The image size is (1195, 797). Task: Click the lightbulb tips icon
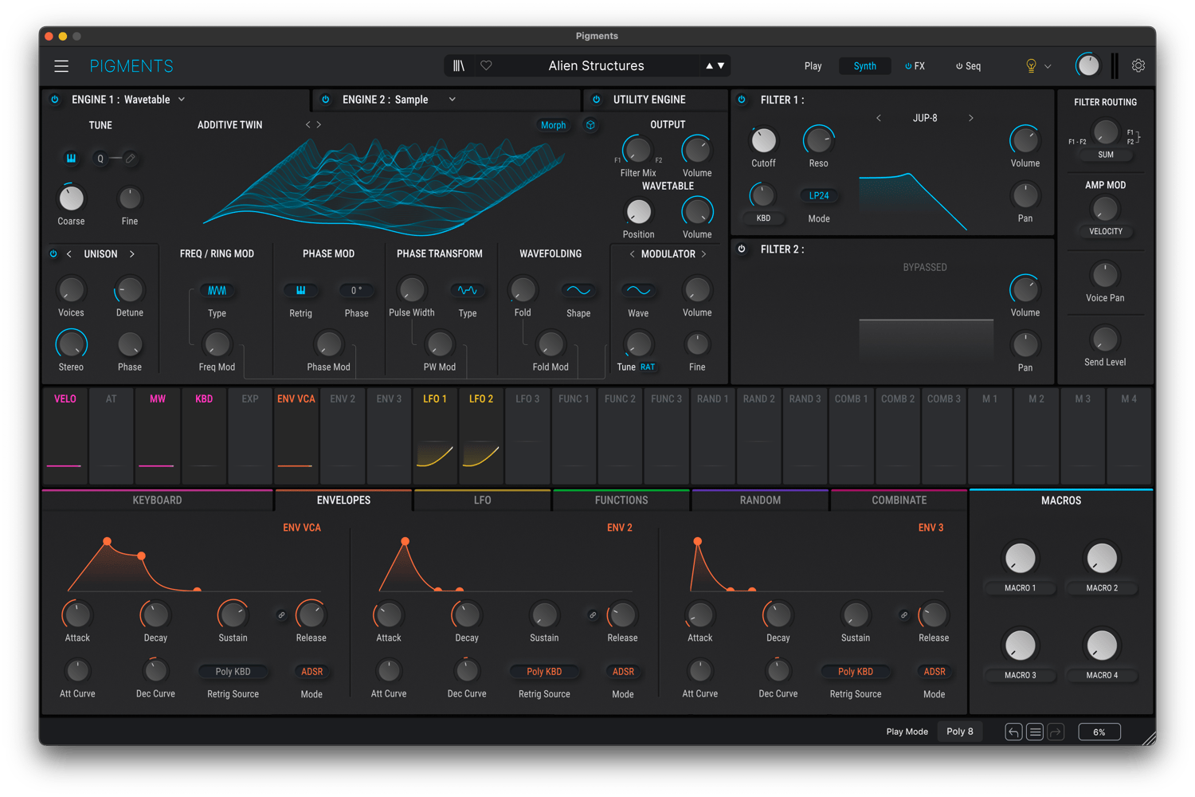point(1031,66)
